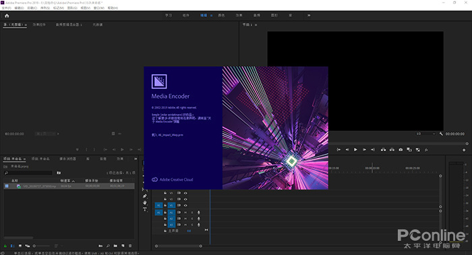Toggle lock on A1 audio track

(165, 213)
